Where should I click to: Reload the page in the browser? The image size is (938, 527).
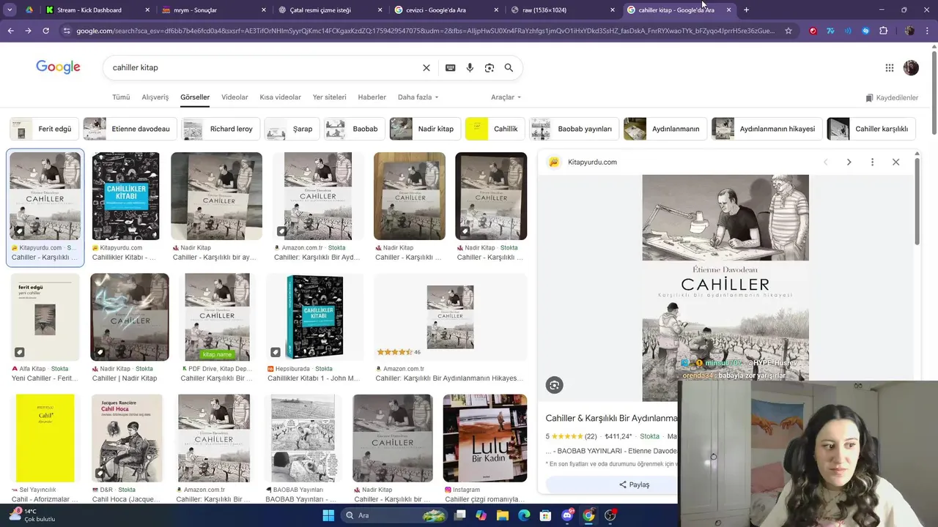tap(45, 31)
